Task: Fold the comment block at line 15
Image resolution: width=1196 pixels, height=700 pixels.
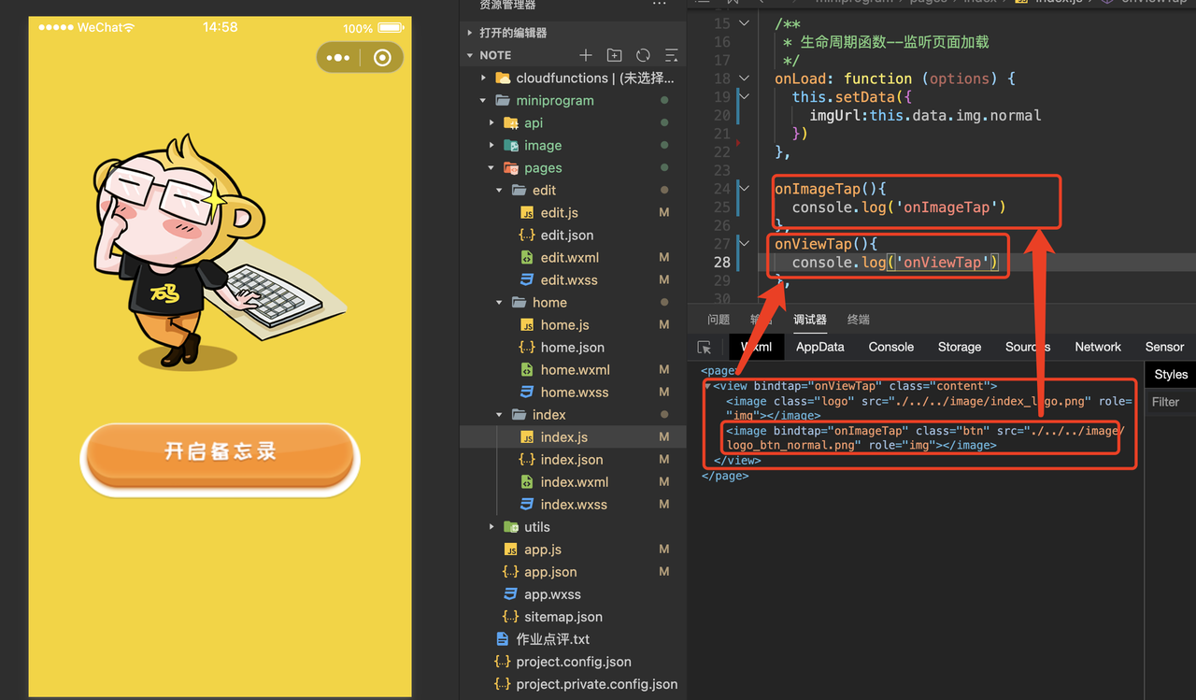Action: 744,23
